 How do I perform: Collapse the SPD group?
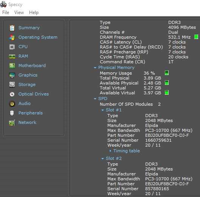pos(95,99)
